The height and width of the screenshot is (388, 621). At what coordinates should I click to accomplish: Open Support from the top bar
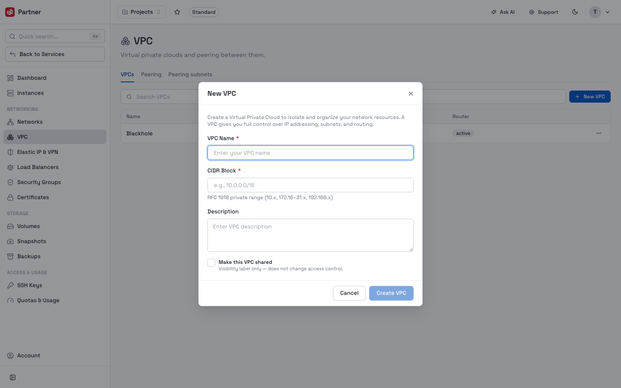pos(544,12)
